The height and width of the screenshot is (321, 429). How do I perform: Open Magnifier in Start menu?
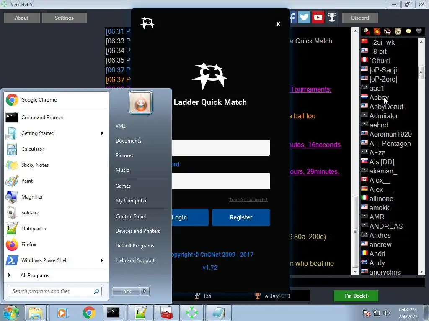click(56, 196)
